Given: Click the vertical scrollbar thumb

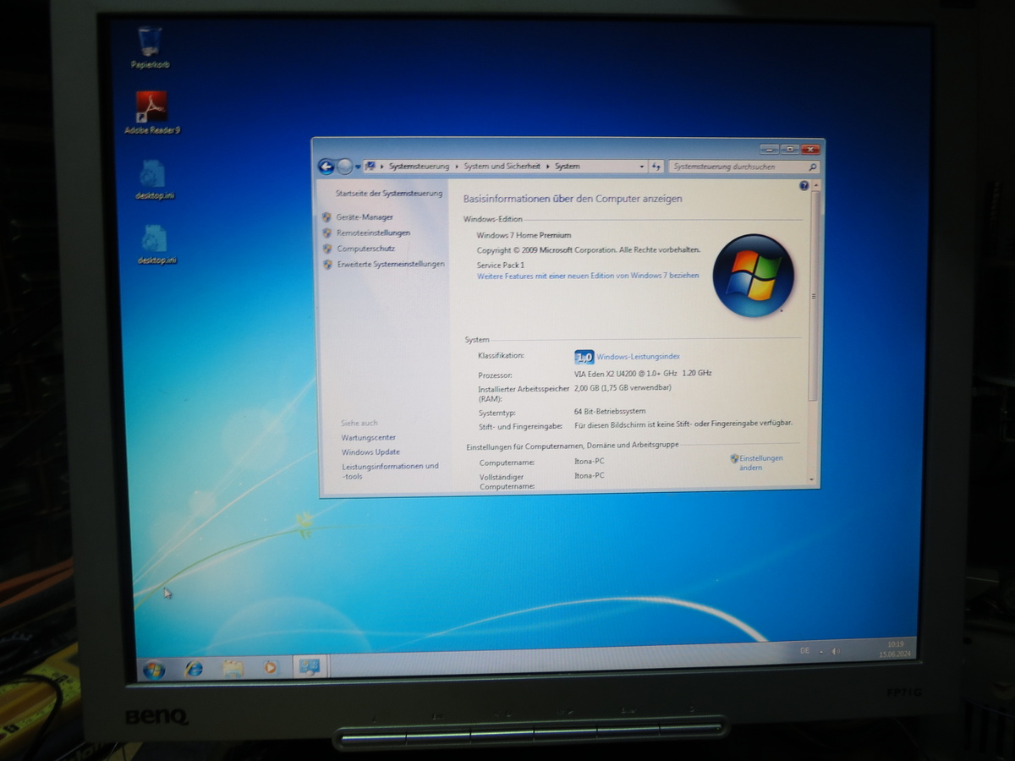Looking at the screenshot, I should [x=815, y=295].
